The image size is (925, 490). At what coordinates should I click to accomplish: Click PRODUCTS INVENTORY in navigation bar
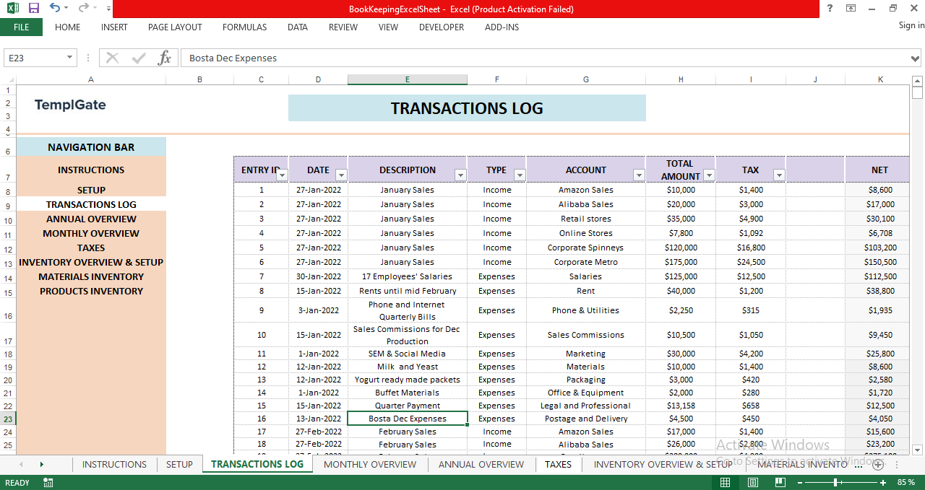[91, 291]
